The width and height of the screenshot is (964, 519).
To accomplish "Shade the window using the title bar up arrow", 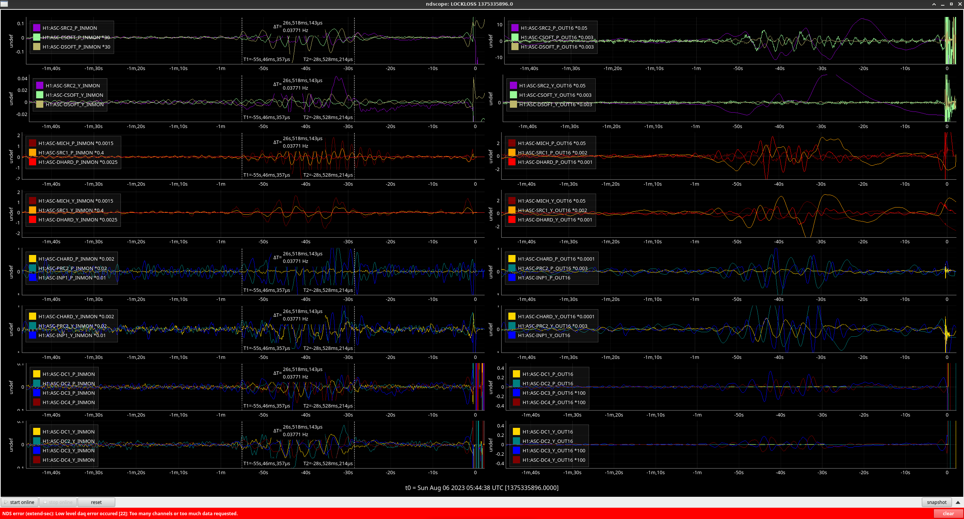I will click(934, 4).
